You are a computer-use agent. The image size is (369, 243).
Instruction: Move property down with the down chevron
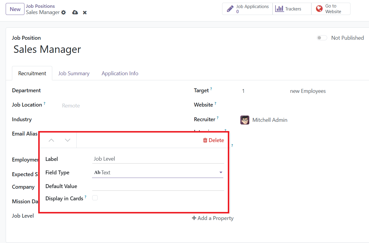(67, 140)
